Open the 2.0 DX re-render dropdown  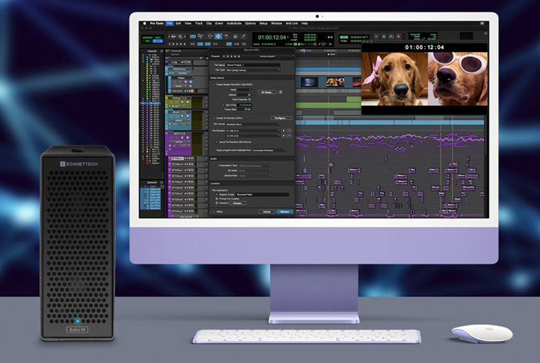[253, 136]
